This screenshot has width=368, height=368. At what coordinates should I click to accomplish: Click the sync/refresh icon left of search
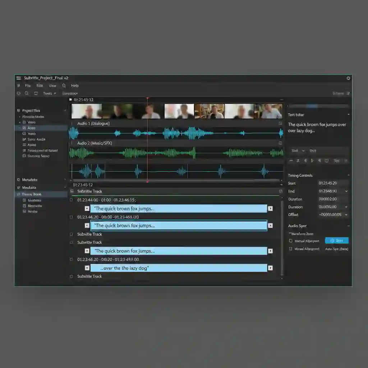[18, 93]
